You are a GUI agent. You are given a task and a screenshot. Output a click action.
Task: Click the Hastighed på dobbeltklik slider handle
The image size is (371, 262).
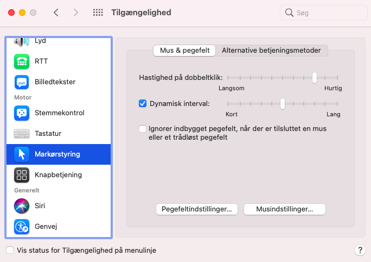tap(315, 78)
